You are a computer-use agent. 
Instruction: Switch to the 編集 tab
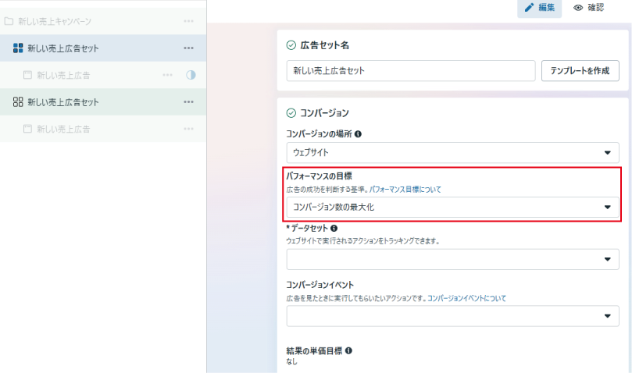tap(539, 8)
